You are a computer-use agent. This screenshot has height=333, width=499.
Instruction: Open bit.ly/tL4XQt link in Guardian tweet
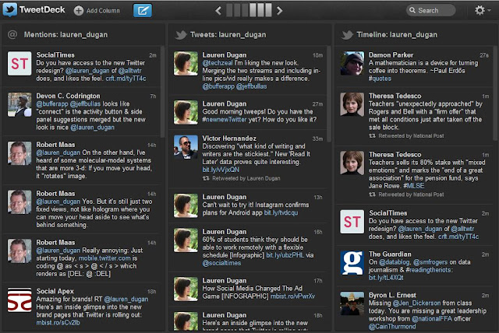(x=386, y=278)
